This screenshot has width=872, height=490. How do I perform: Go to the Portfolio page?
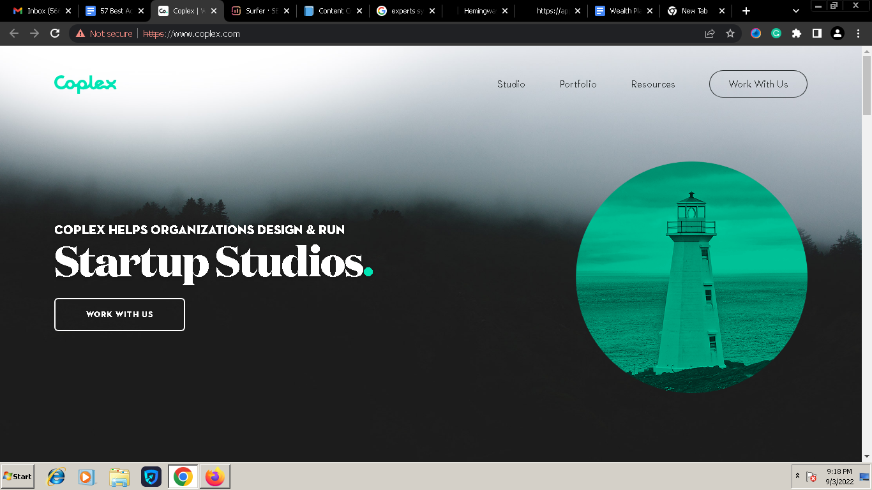point(578,84)
